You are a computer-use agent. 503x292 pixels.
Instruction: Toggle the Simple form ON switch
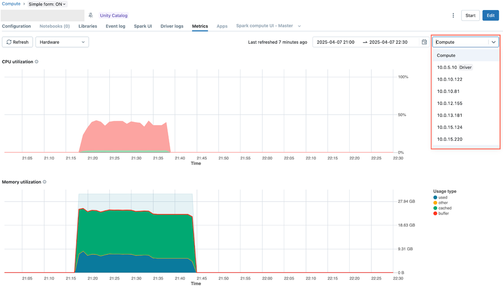(x=47, y=4)
